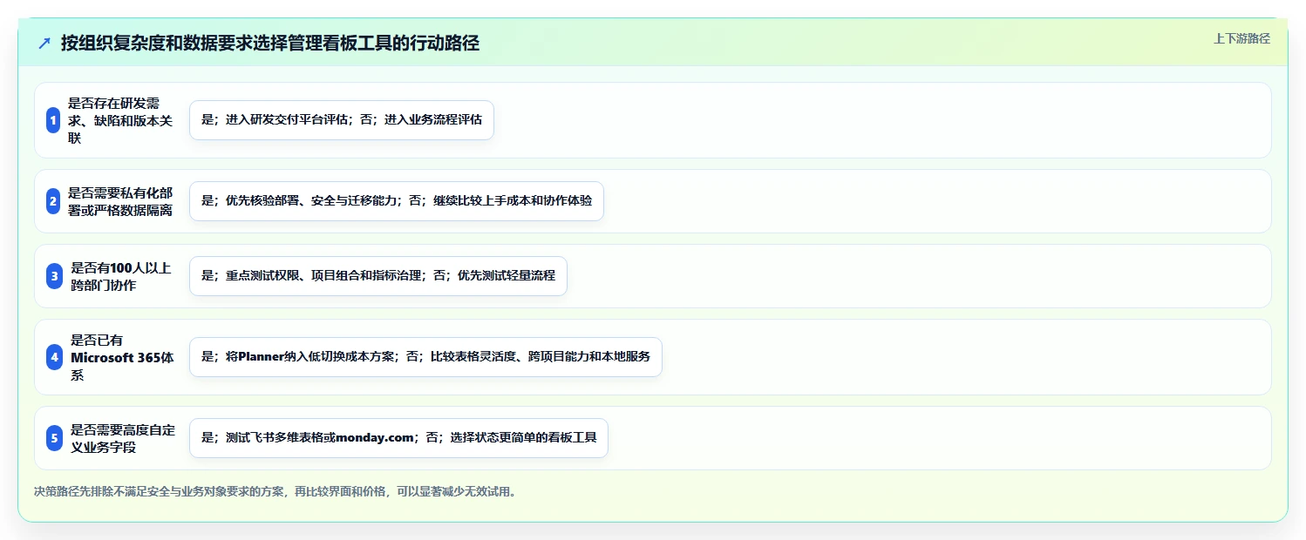
Task: Click the step 1 number badge
Action: (x=54, y=120)
